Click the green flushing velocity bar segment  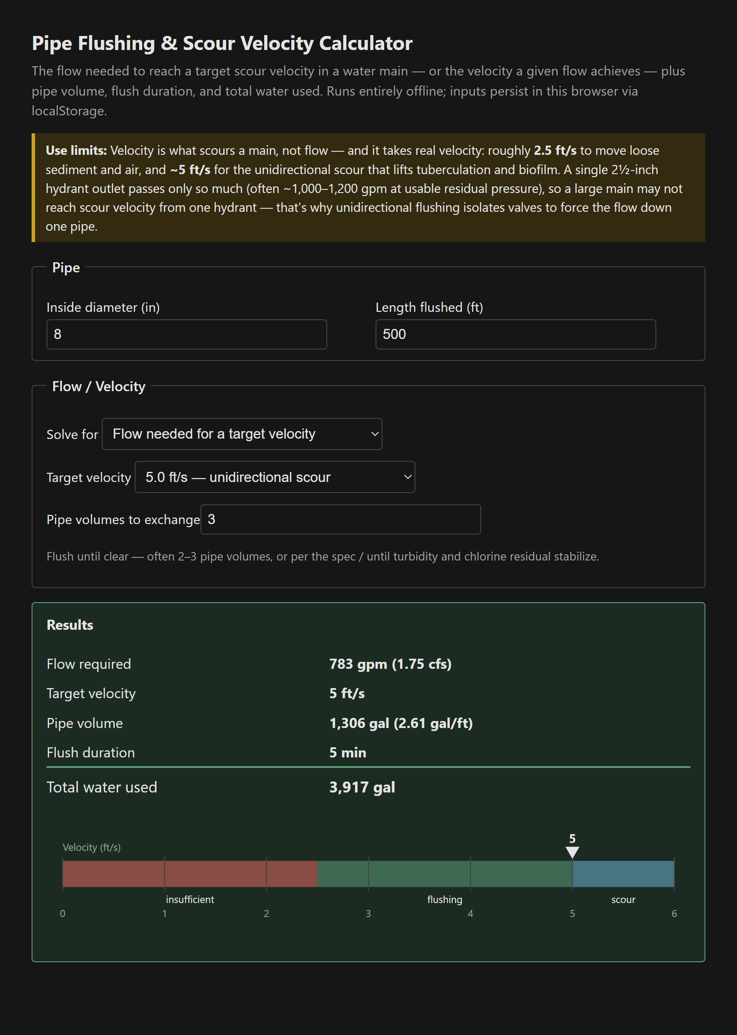point(445,874)
